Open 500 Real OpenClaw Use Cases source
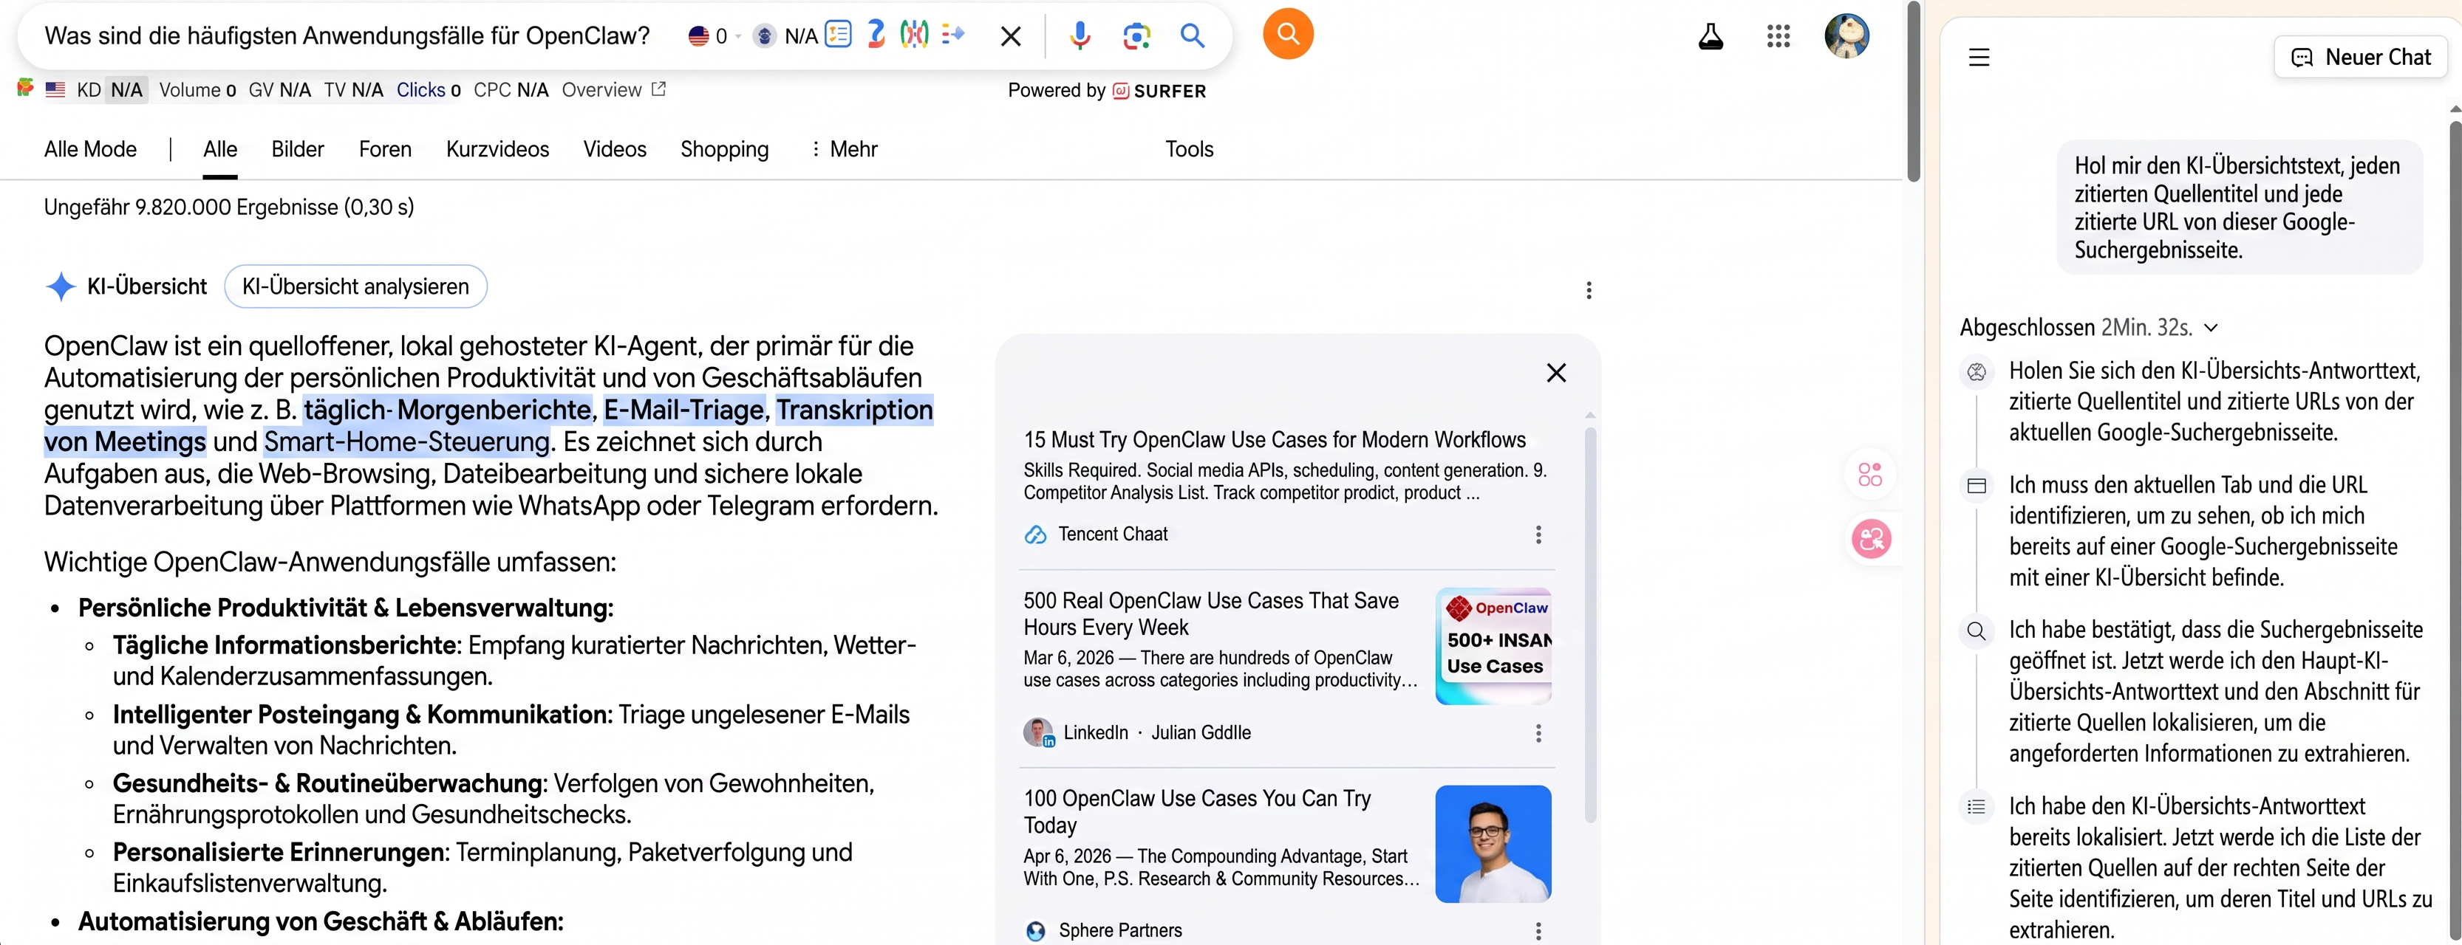Viewport: 2462px width, 945px height. [1211, 614]
